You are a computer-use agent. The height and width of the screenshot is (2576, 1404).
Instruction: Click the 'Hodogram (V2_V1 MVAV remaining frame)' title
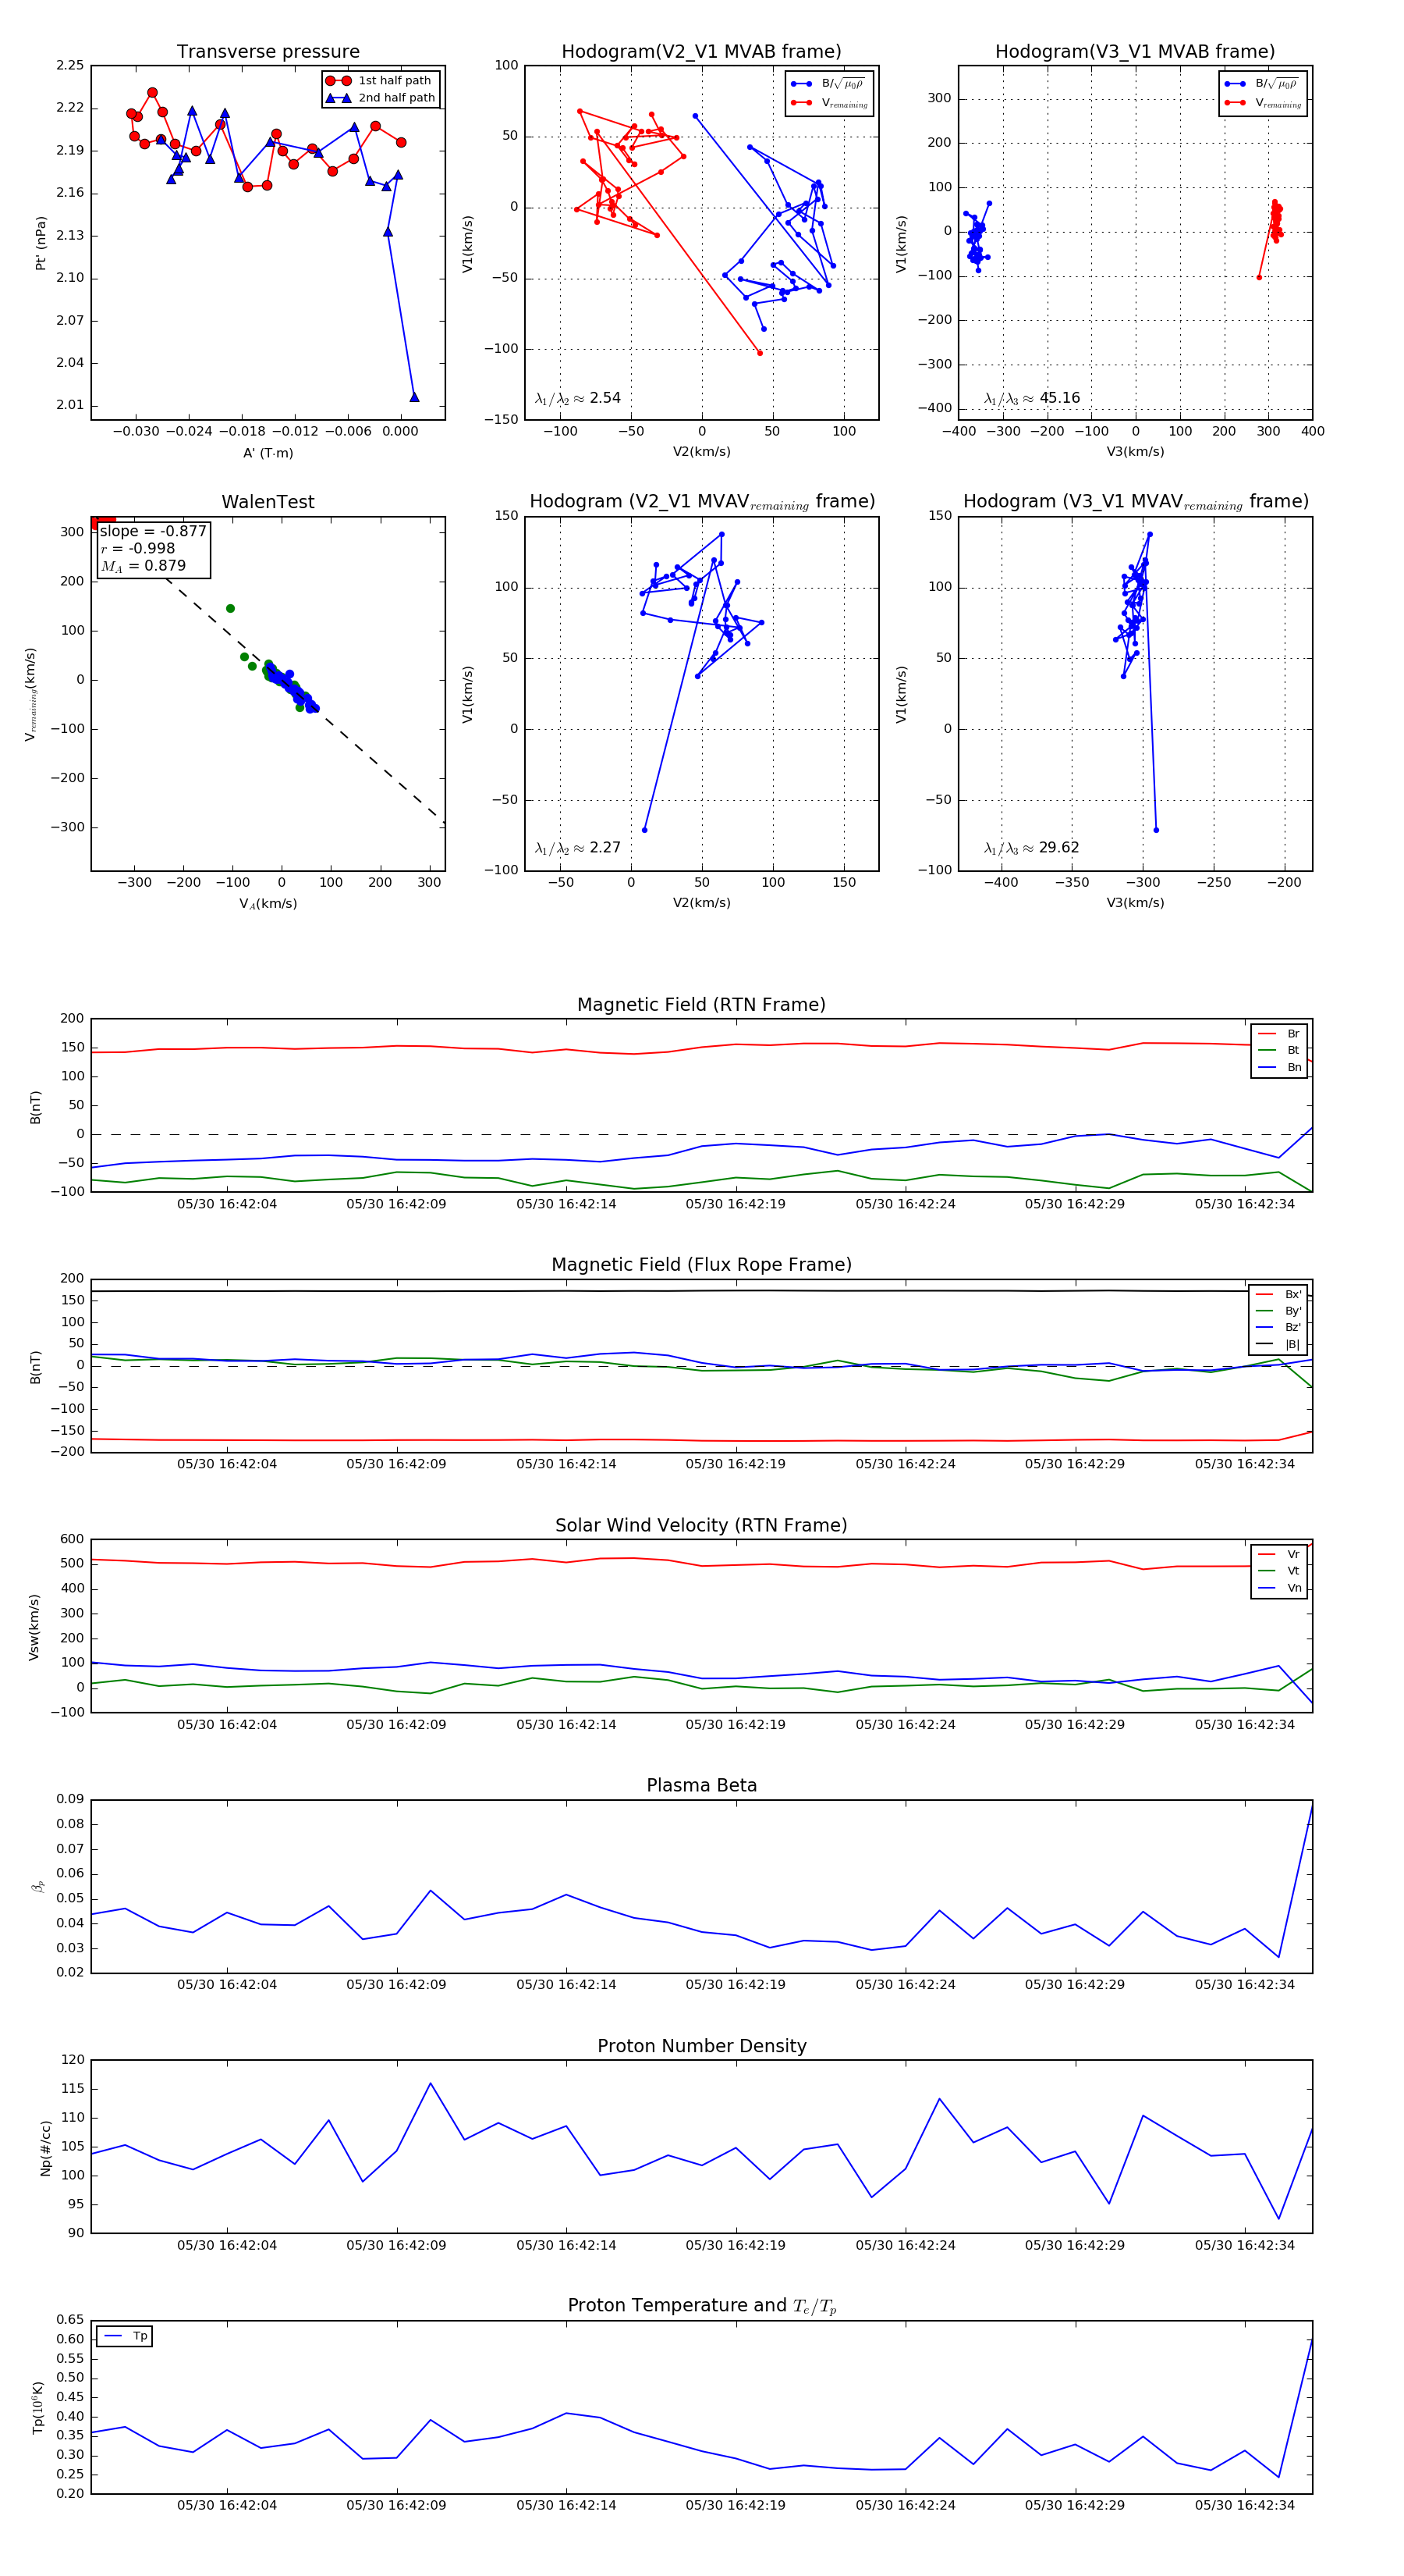pos(701,502)
